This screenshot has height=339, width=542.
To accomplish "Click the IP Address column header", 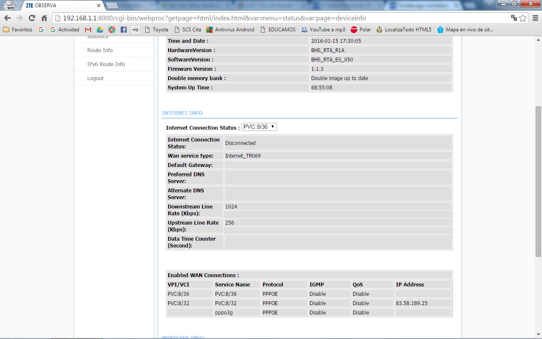I will (x=410, y=285).
